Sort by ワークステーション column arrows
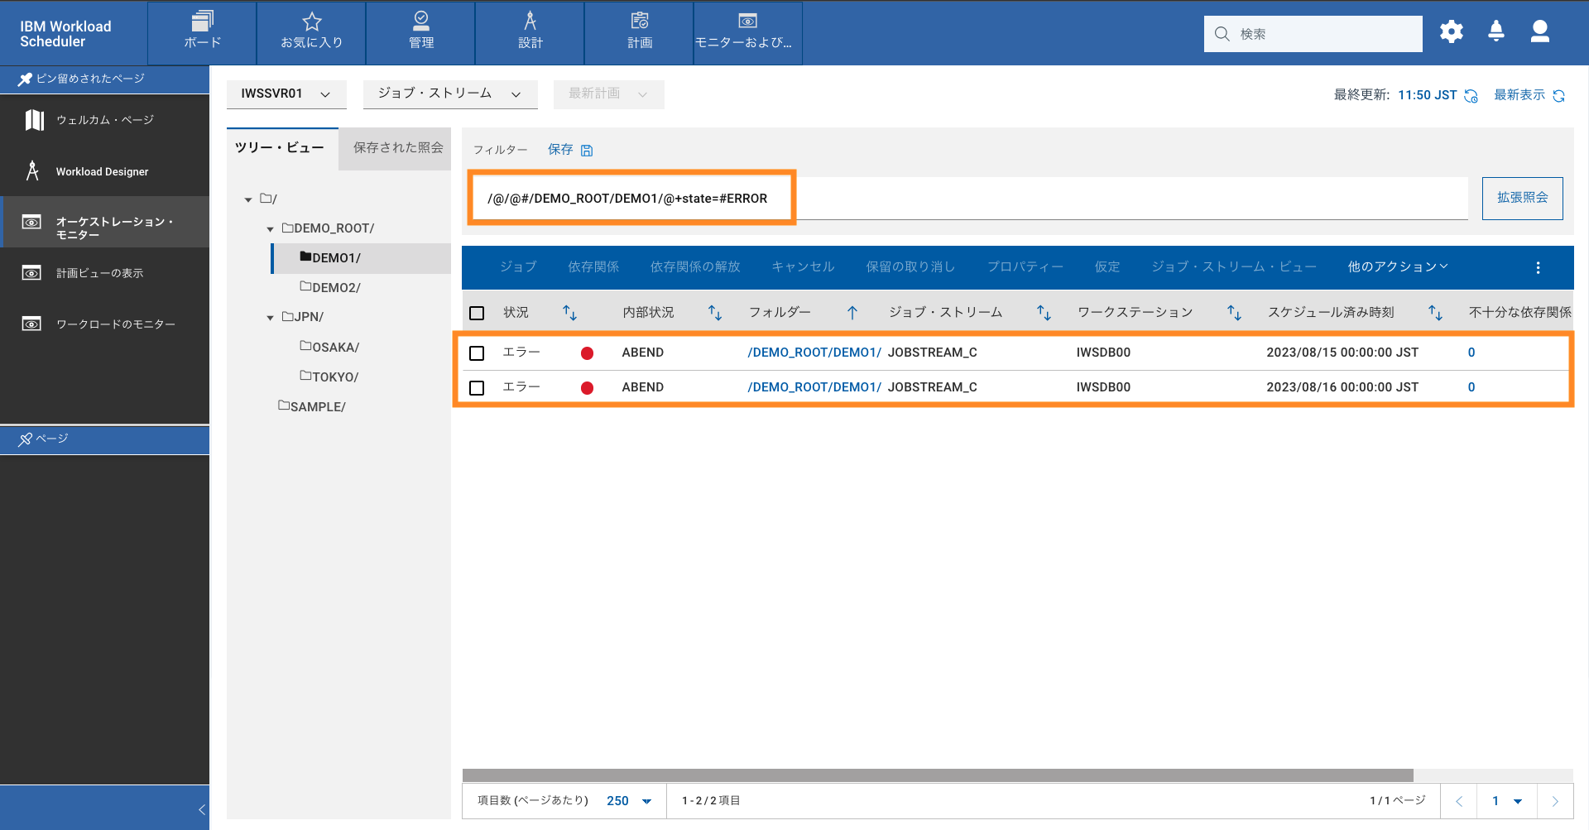Viewport: 1589px width, 830px height. tap(1234, 313)
